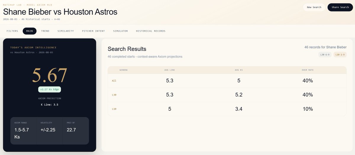Select the Main tab
Viewport: 355px width, 155px height.
pos(30,31)
